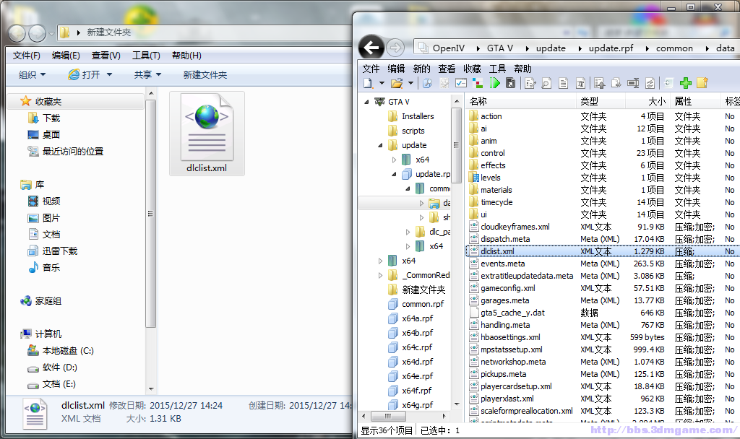The width and height of the screenshot is (740, 439).
Task: Open the 工具 menu in OpenIV
Action: pos(497,69)
